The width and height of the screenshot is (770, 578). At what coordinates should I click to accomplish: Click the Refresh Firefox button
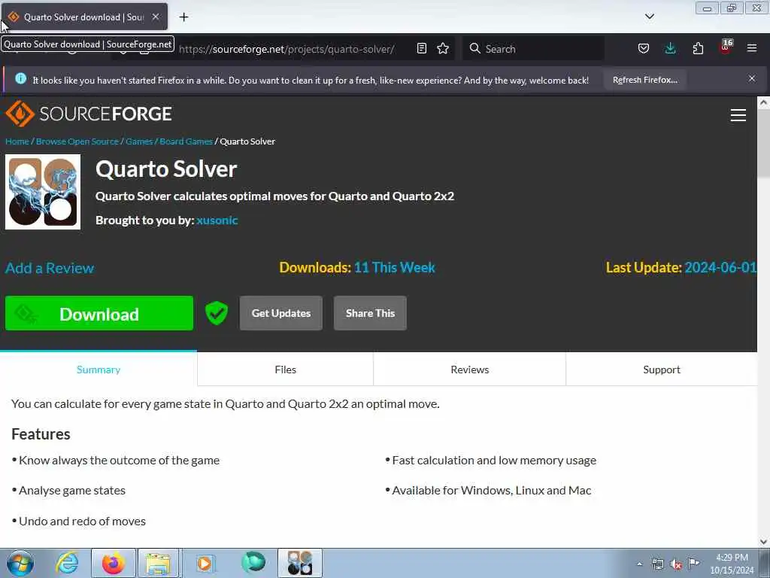(x=644, y=80)
